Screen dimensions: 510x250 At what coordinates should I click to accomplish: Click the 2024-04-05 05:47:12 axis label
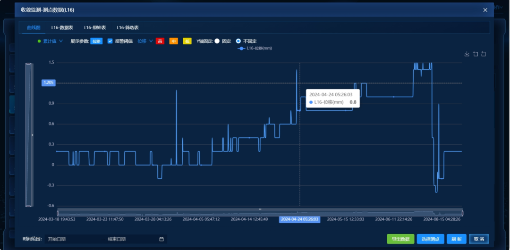pos(201,219)
